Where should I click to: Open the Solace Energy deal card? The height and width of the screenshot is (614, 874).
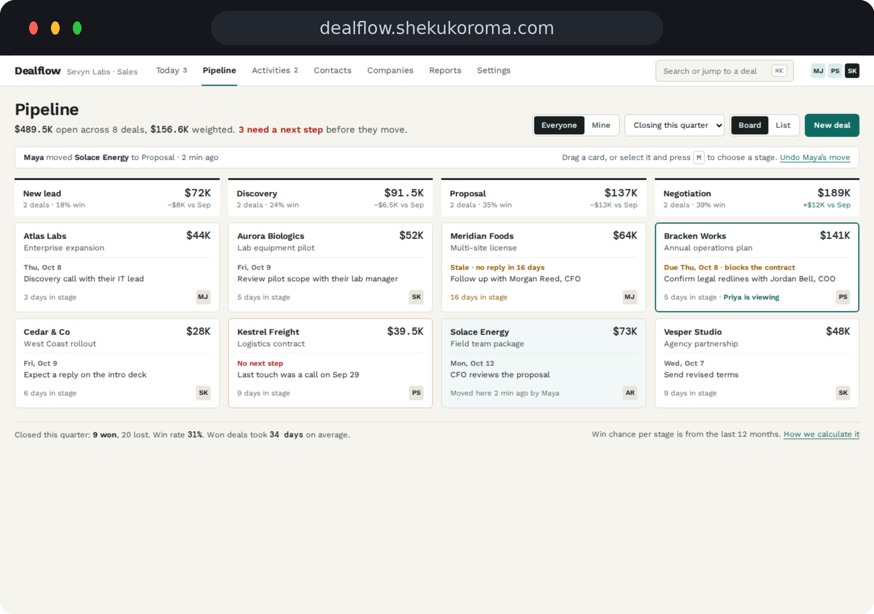tap(544, 363)
